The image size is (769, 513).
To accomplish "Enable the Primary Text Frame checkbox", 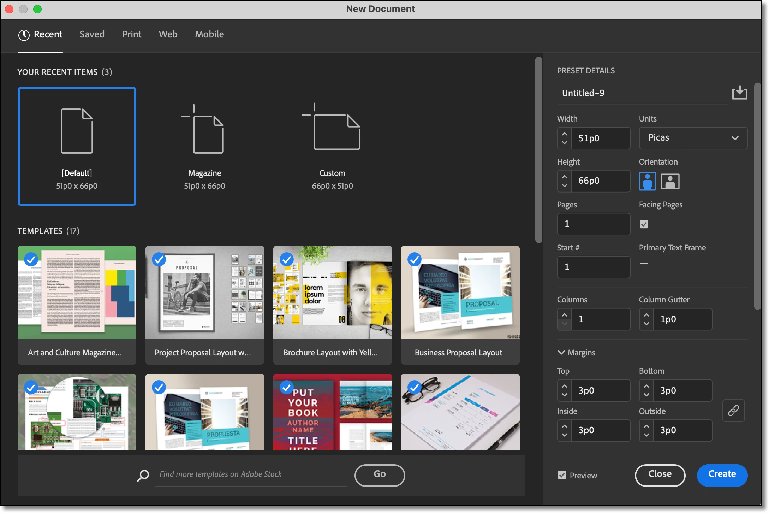I will (x=644, y=267).
